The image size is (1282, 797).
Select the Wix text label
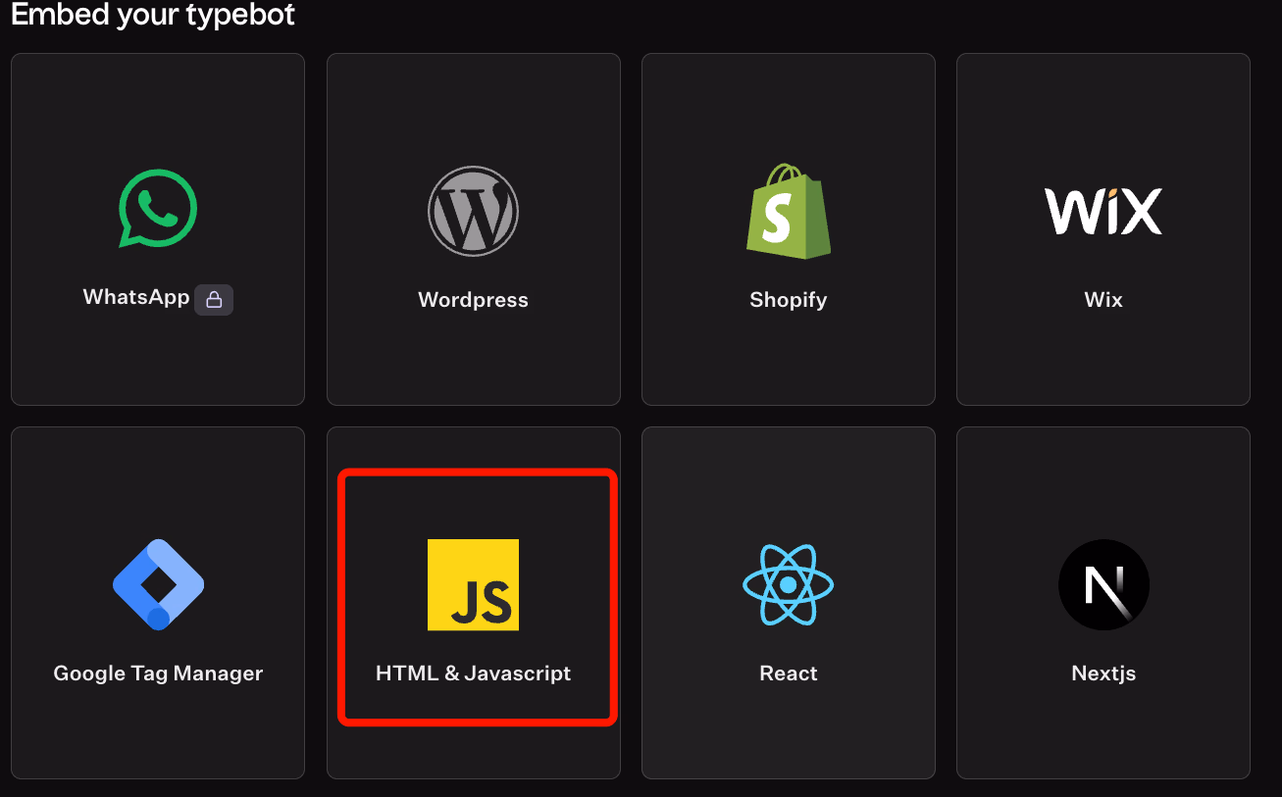(1103, 300)
